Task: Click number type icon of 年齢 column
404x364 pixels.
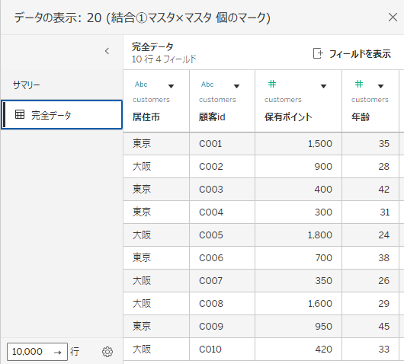Action: [x=359, y=84]
